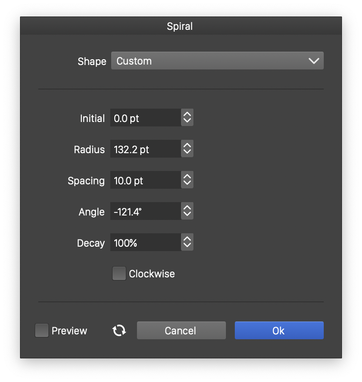Increase the Spacing value with up arrow
Screen dimensions: 362x382
coord(187,177)
